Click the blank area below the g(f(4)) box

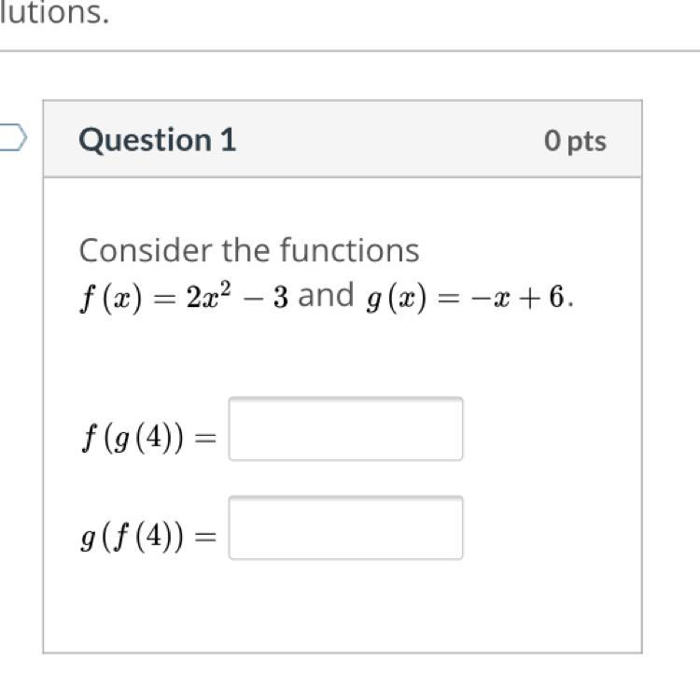[x=345, y=607]
